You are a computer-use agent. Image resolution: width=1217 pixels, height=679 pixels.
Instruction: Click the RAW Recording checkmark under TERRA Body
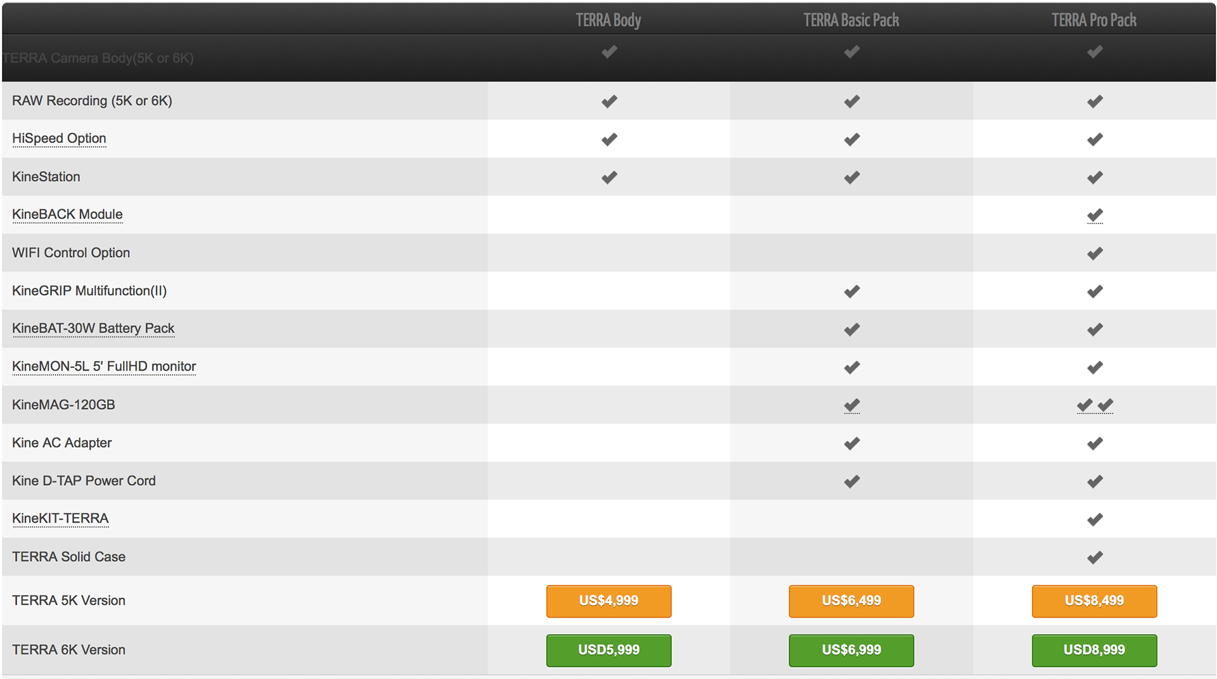(x=609, y=101)
